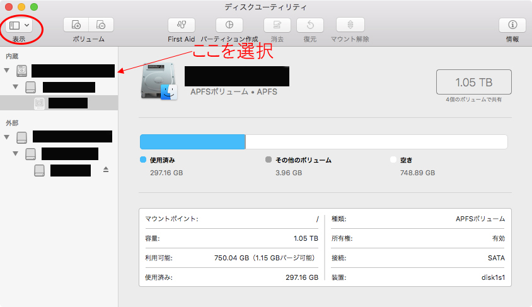This screenshot has height=307, width=532.
Task: Click the 所有権 有効 value
Action: (499, 238)
